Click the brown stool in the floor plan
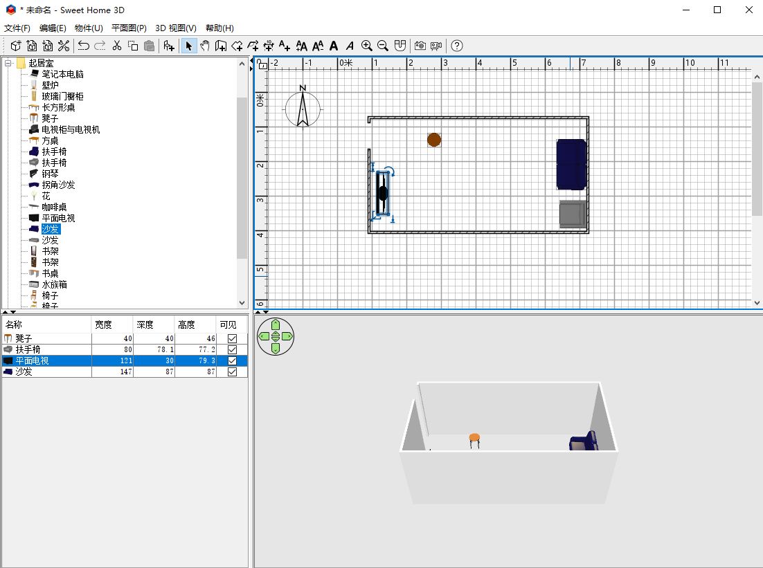Screen dimensions: 763x568 (434, 140)
